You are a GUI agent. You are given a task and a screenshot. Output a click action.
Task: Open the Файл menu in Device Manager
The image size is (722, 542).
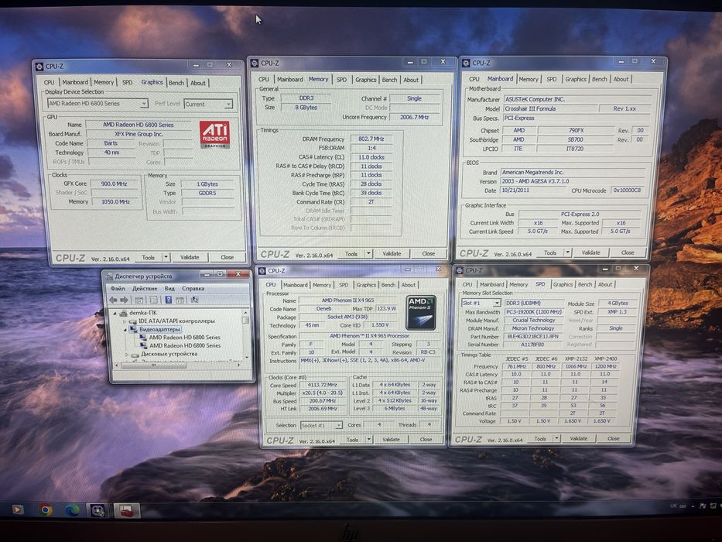point(118,289)
